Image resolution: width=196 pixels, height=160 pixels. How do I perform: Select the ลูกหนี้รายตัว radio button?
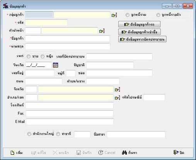[x=158, y=15]
